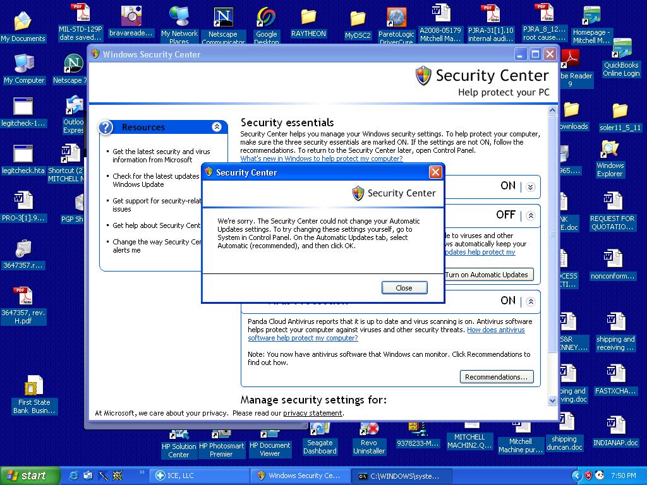Open nonconform Word document
The width and height of the screenshot is (647, 485).
coord(612,265)
